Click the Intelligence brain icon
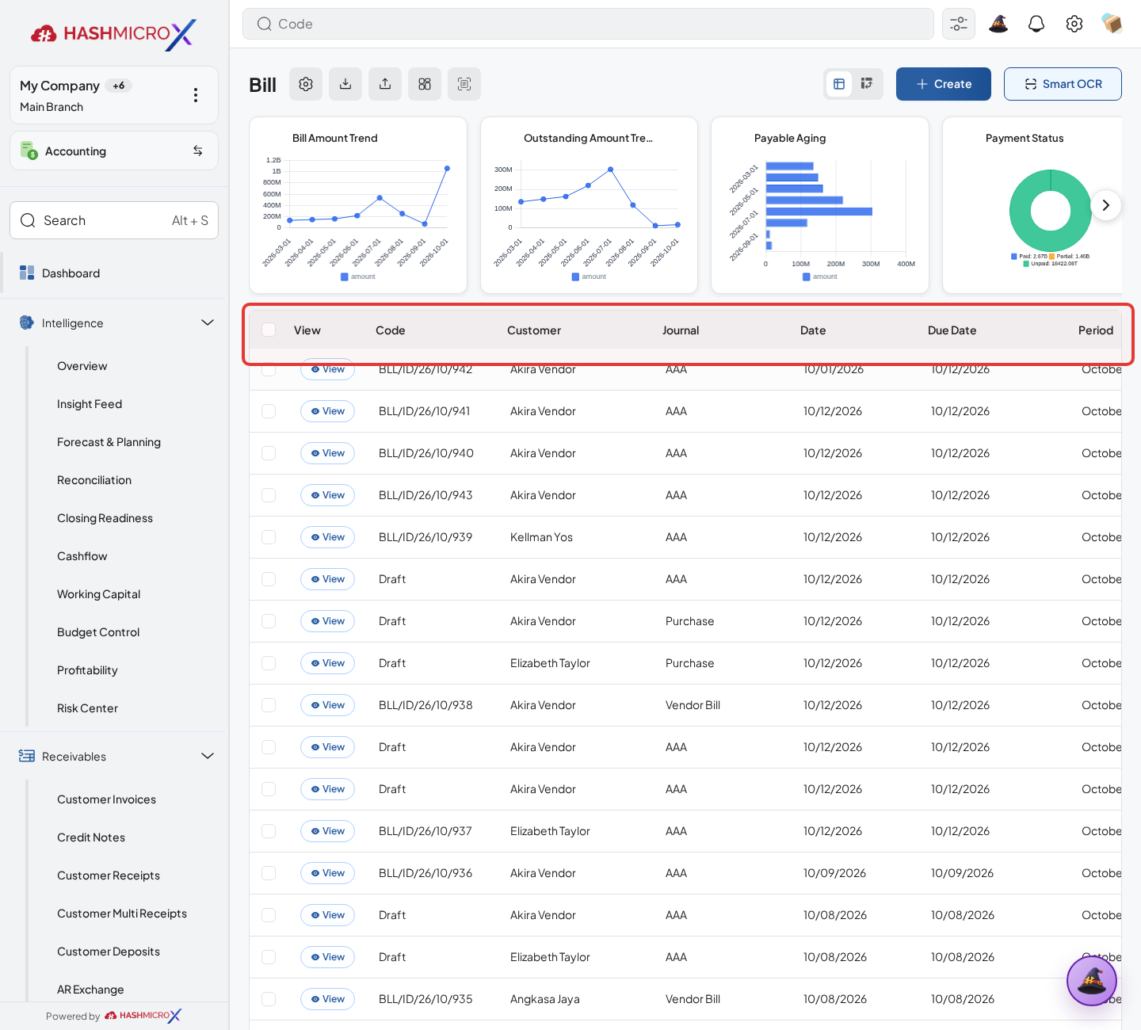This screenshot has height=1030, width=1141. coord(27,323)
